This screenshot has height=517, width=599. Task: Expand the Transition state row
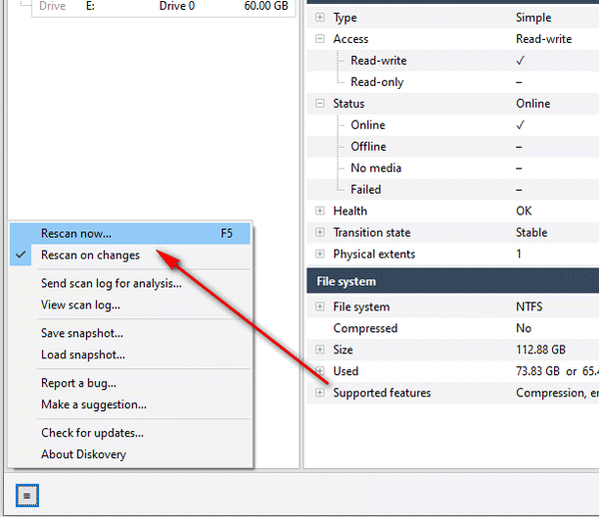[319, 233]
